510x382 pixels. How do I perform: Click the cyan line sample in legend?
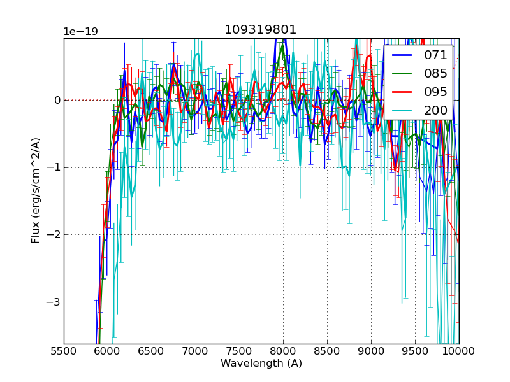coord(403,111)
